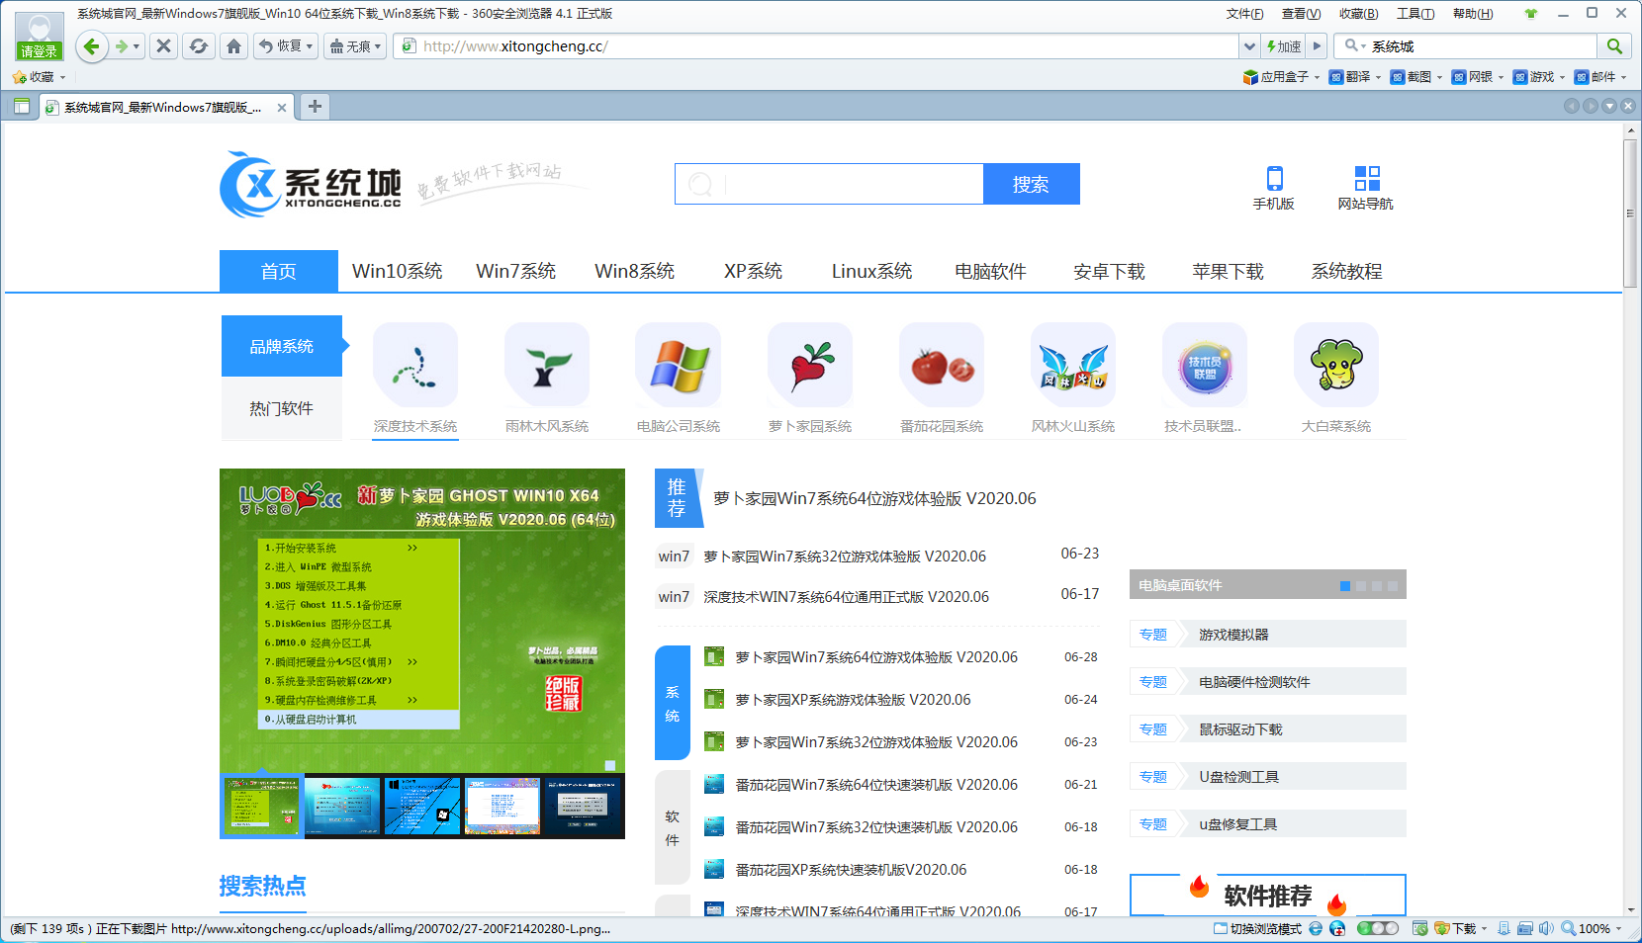This screenshot has height=943, width=1642.
Task: Select the second blue-screen carousel thumbnail
Action: 342,806
